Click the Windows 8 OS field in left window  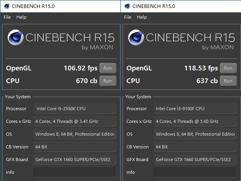pyautogui.click(x=75, y=134)
